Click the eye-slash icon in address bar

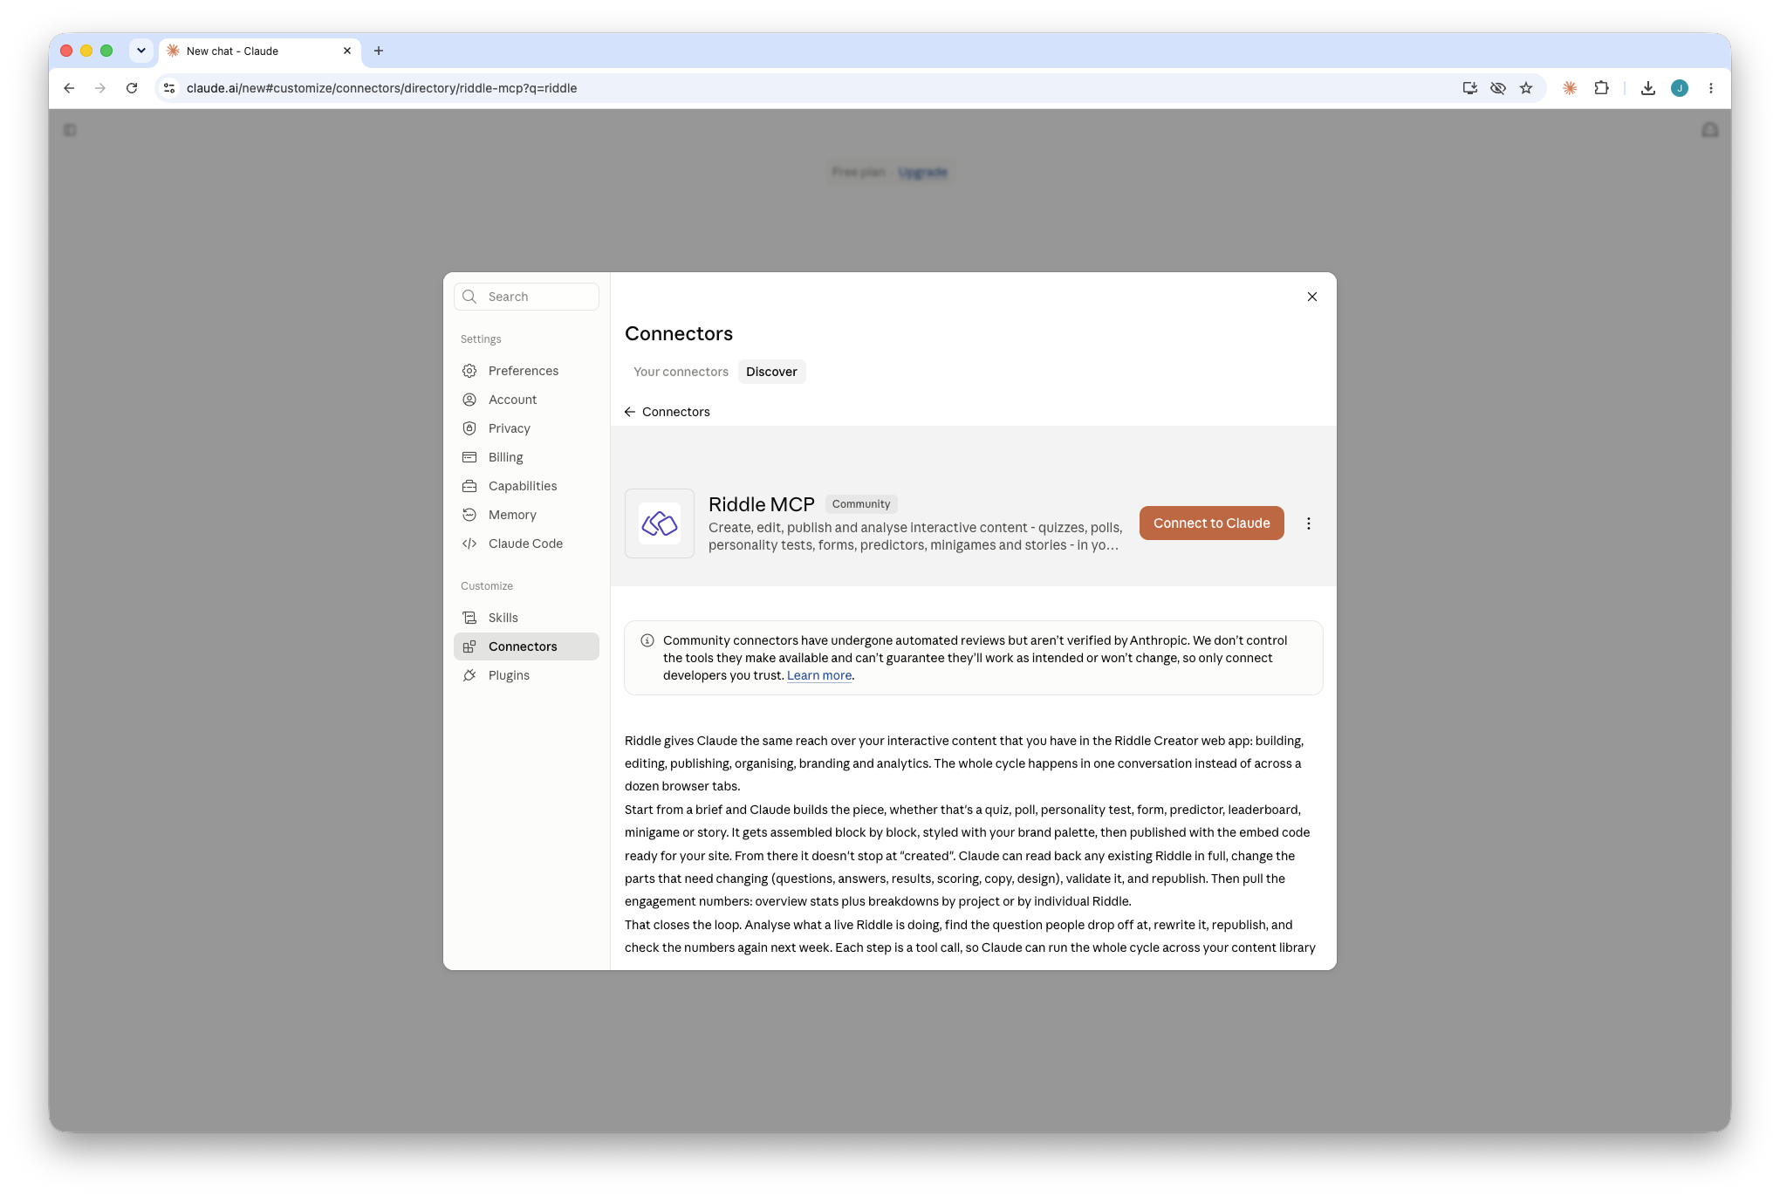click(x=1498, y=88)
